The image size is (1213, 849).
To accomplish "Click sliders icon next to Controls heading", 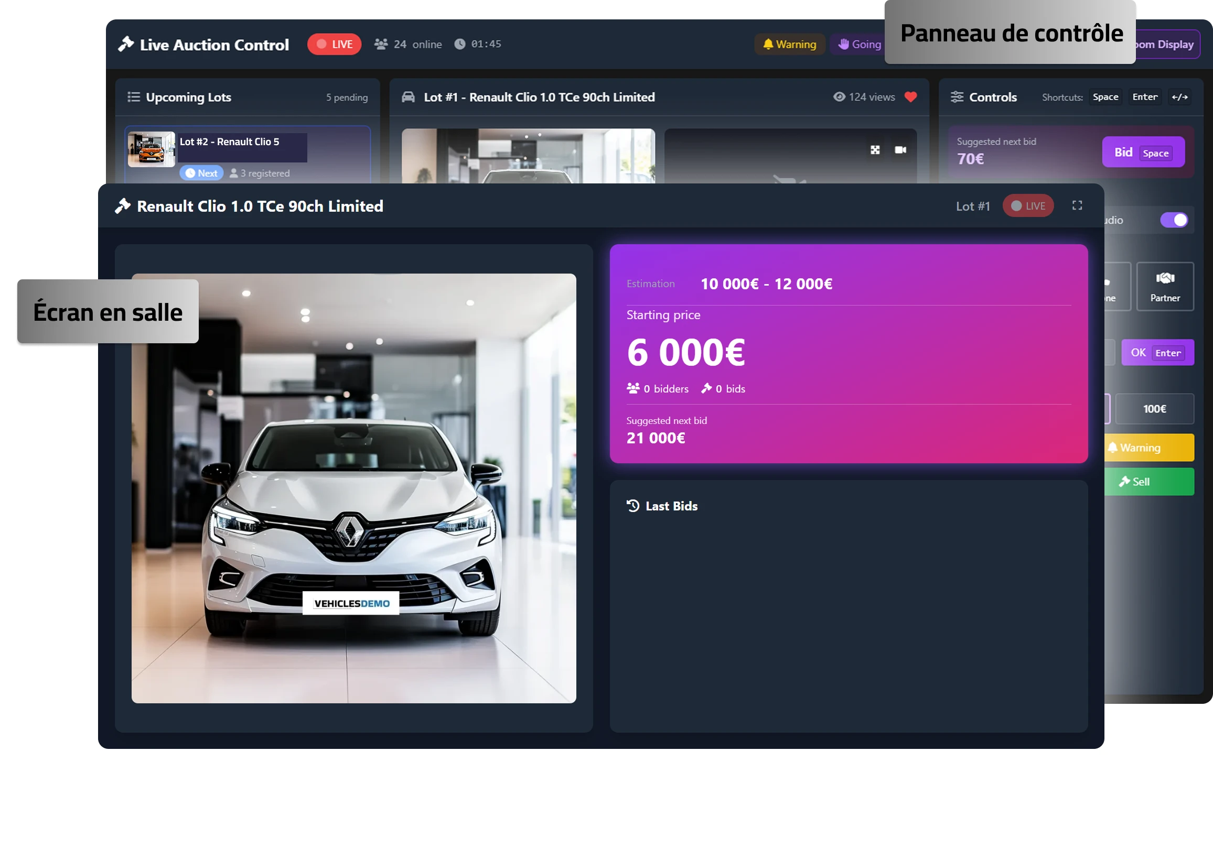I will point(957,97).
